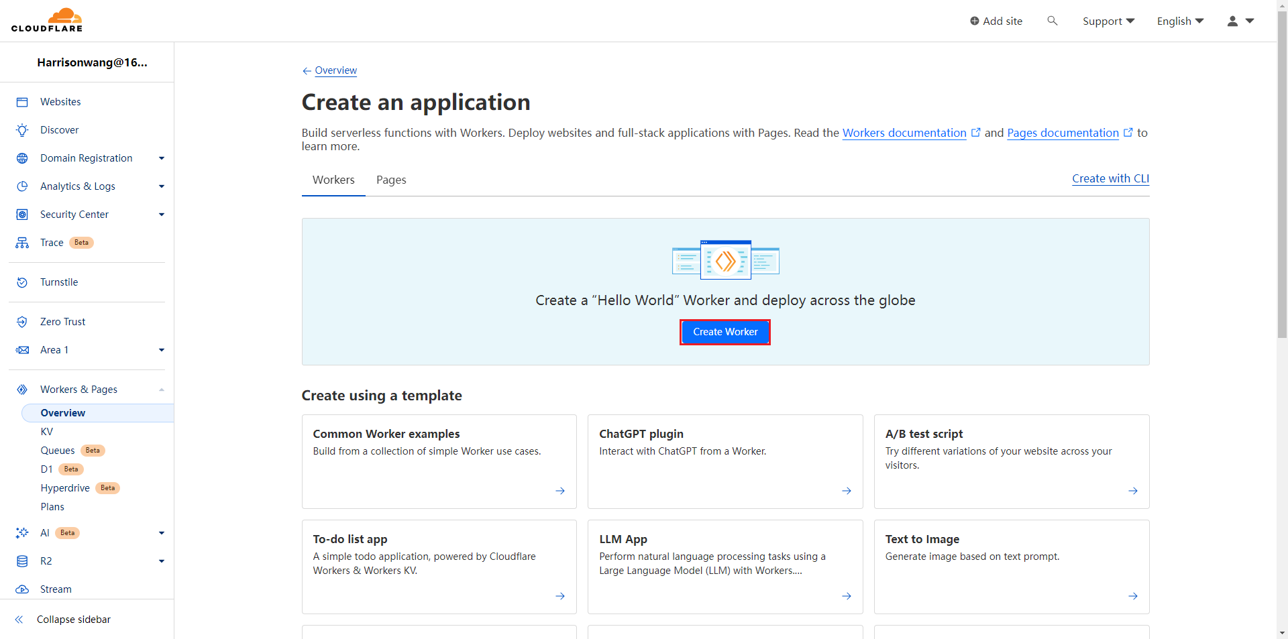The height and width of the screenshot is (639, 1288).
Task: Switch to the Pages tab
Action: coord(391,180)
